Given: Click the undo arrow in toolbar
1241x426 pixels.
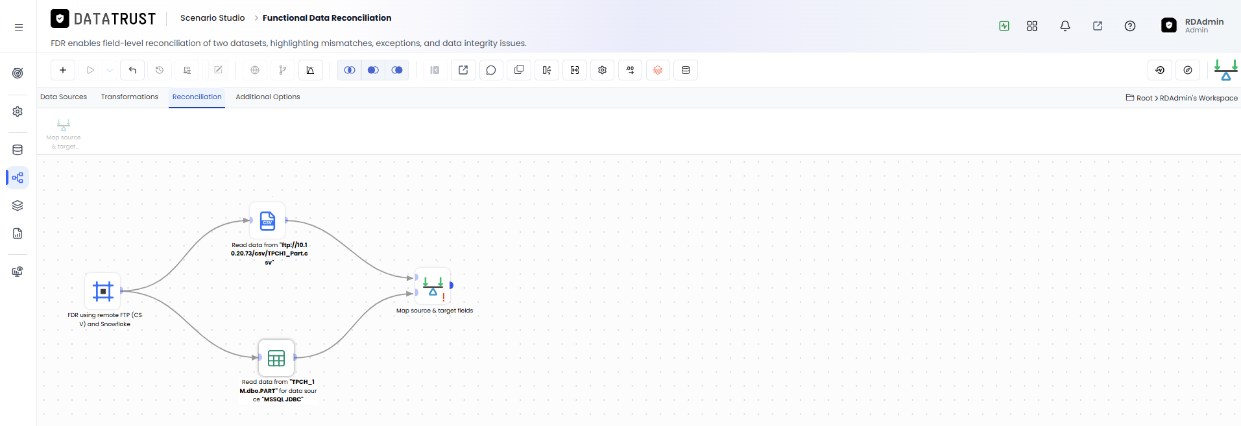Looking at the screenshot, I should (x=132, y=70).
